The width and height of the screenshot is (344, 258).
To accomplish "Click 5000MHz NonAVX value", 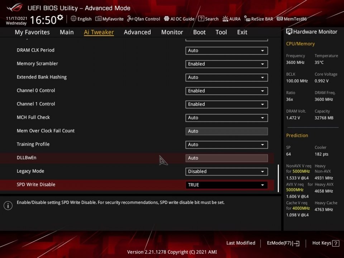I will (301, 171).
